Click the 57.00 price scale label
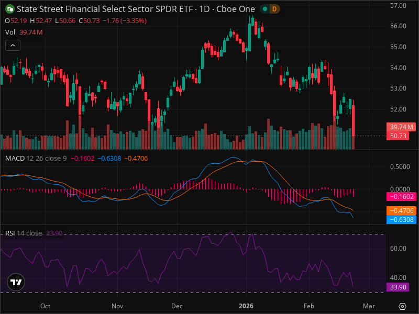The height and width of the screenshot is (314, 419). click(398, 6)
